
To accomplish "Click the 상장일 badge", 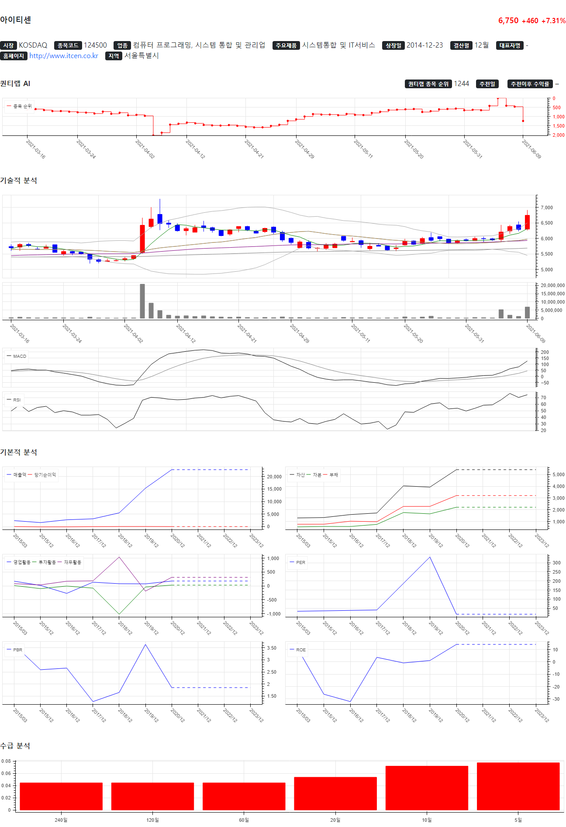I will pyautogui.click(x=393, y=45).
